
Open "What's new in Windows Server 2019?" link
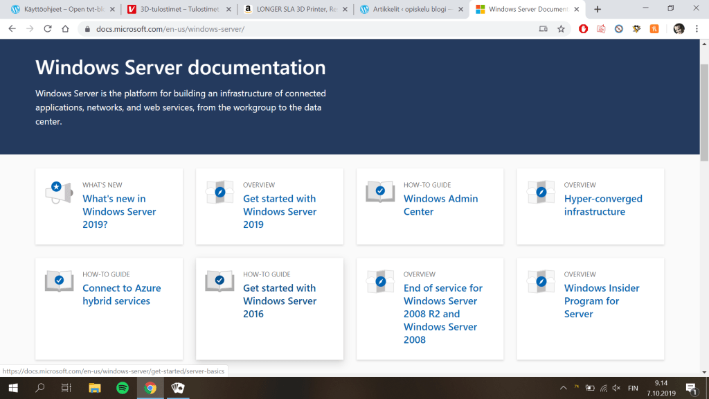[x=119, y=211]
